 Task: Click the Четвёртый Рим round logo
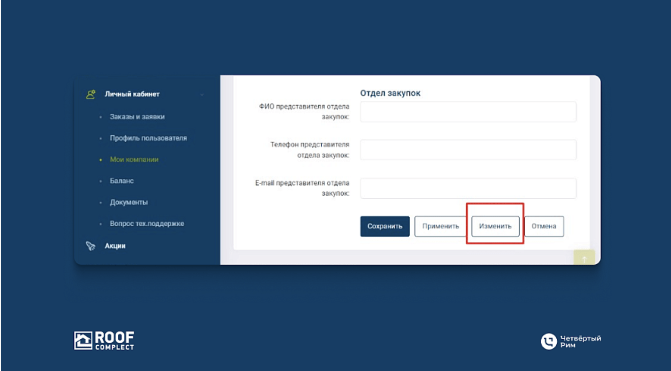click(x=548, y=341)
